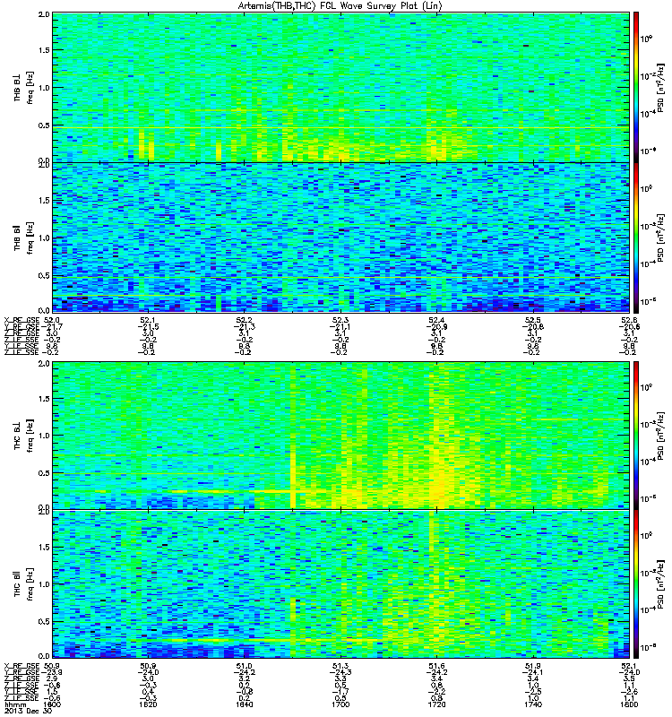Click the Y_RE_GSE value -21.5

(x=148, y=326)
